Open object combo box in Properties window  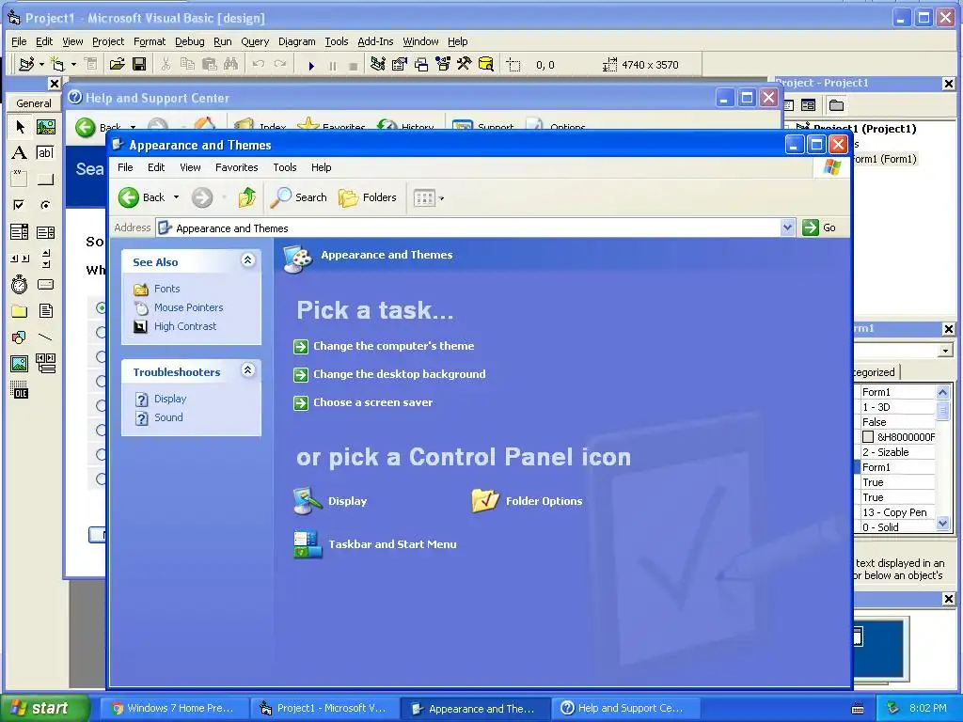945,351
